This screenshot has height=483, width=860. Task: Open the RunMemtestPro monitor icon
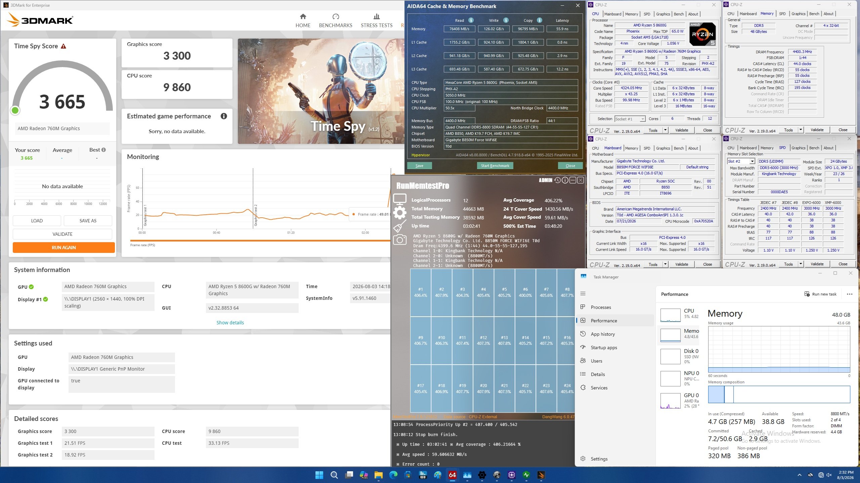[x=399, y=200]
